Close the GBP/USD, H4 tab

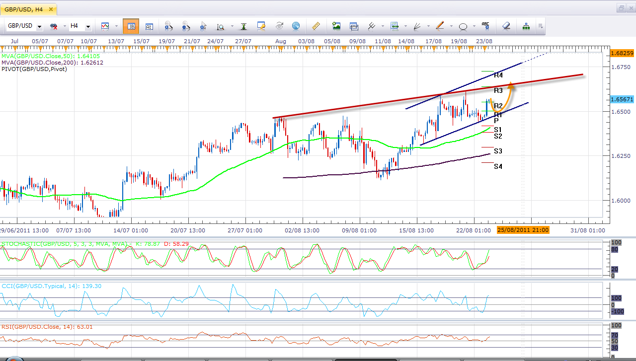50,9
